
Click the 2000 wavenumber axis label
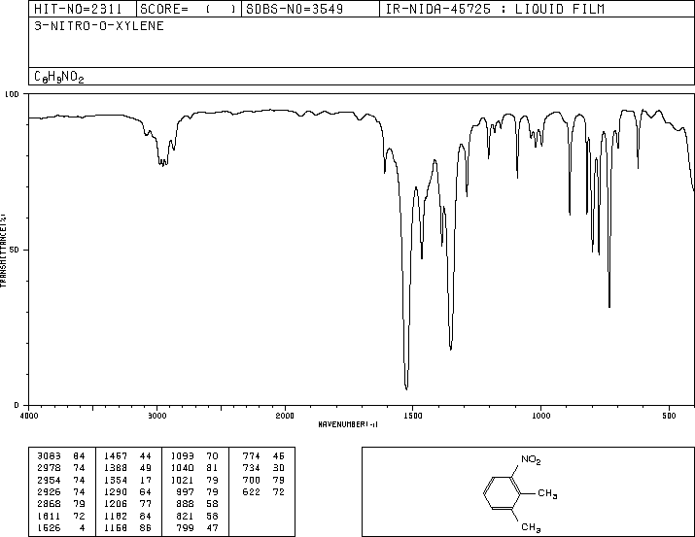point(285,416)
